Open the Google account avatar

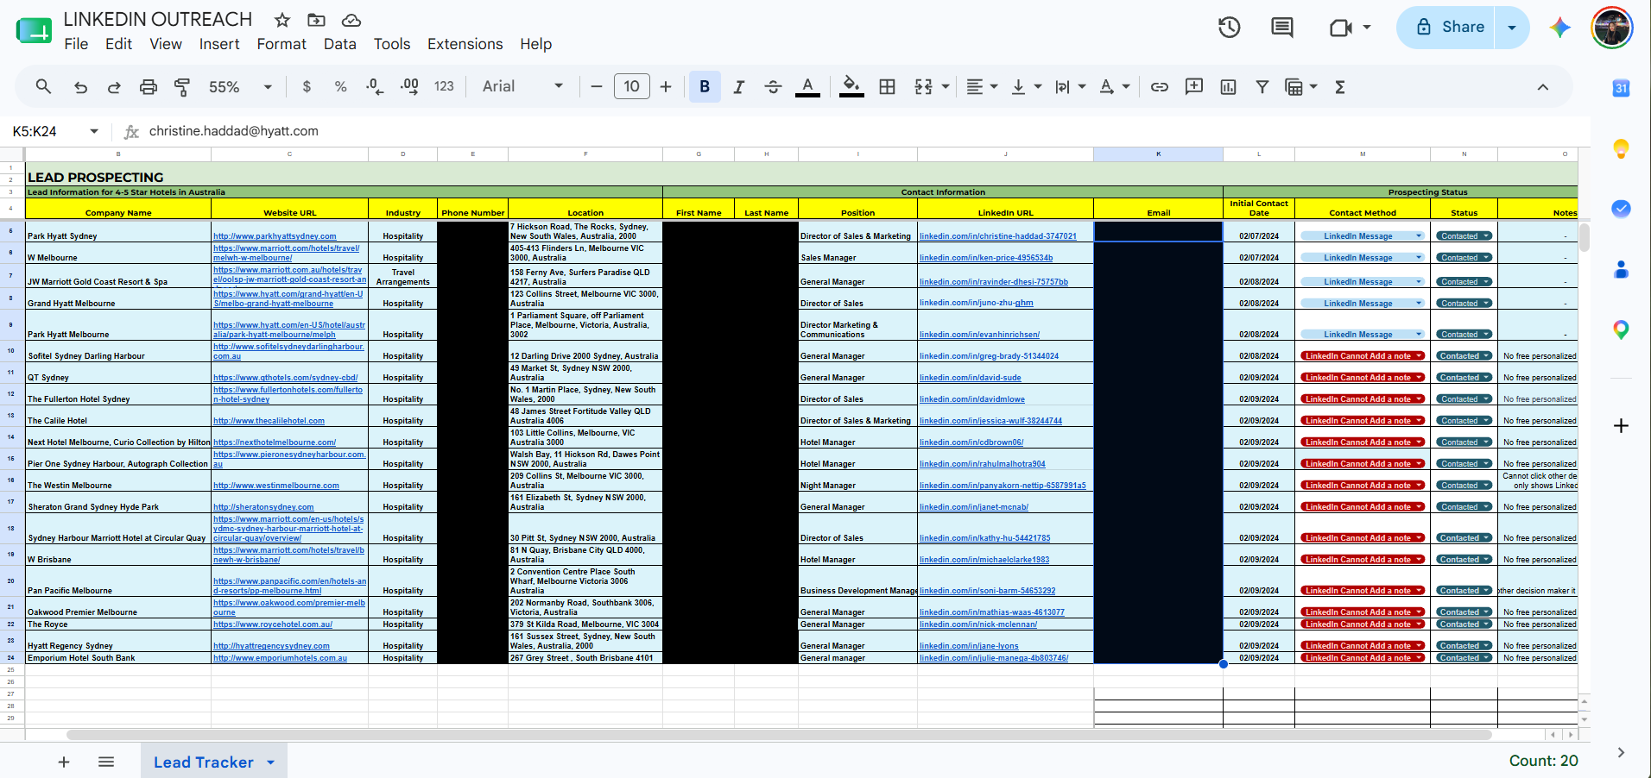click(1612, 28)
